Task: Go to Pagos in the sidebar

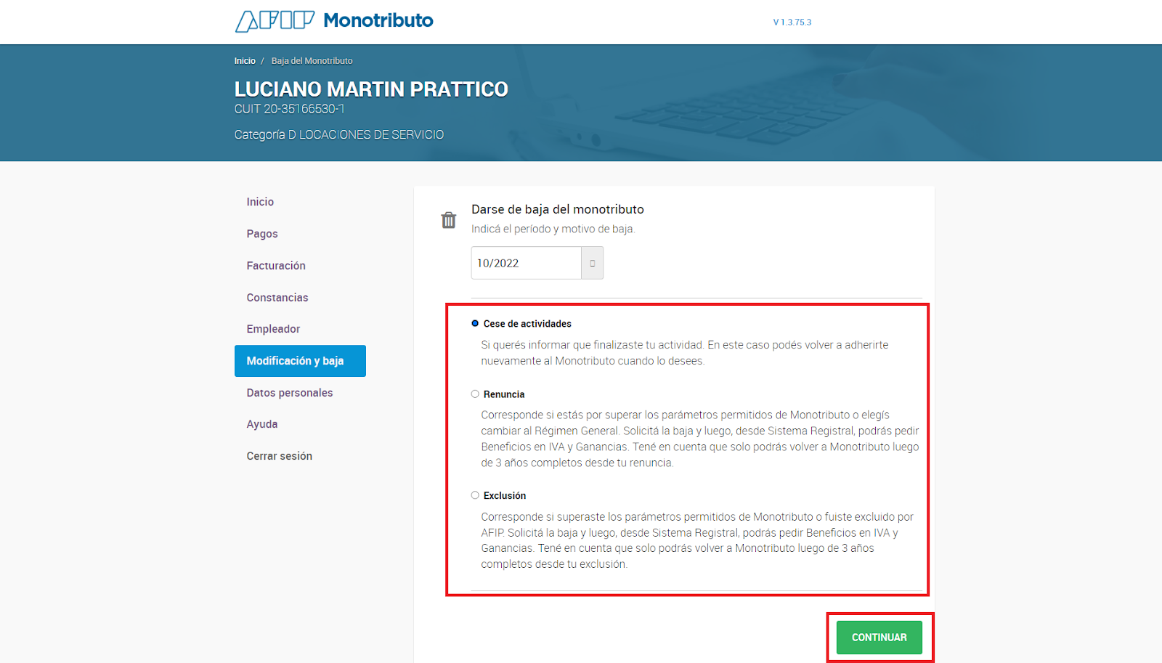Action: 262,234
